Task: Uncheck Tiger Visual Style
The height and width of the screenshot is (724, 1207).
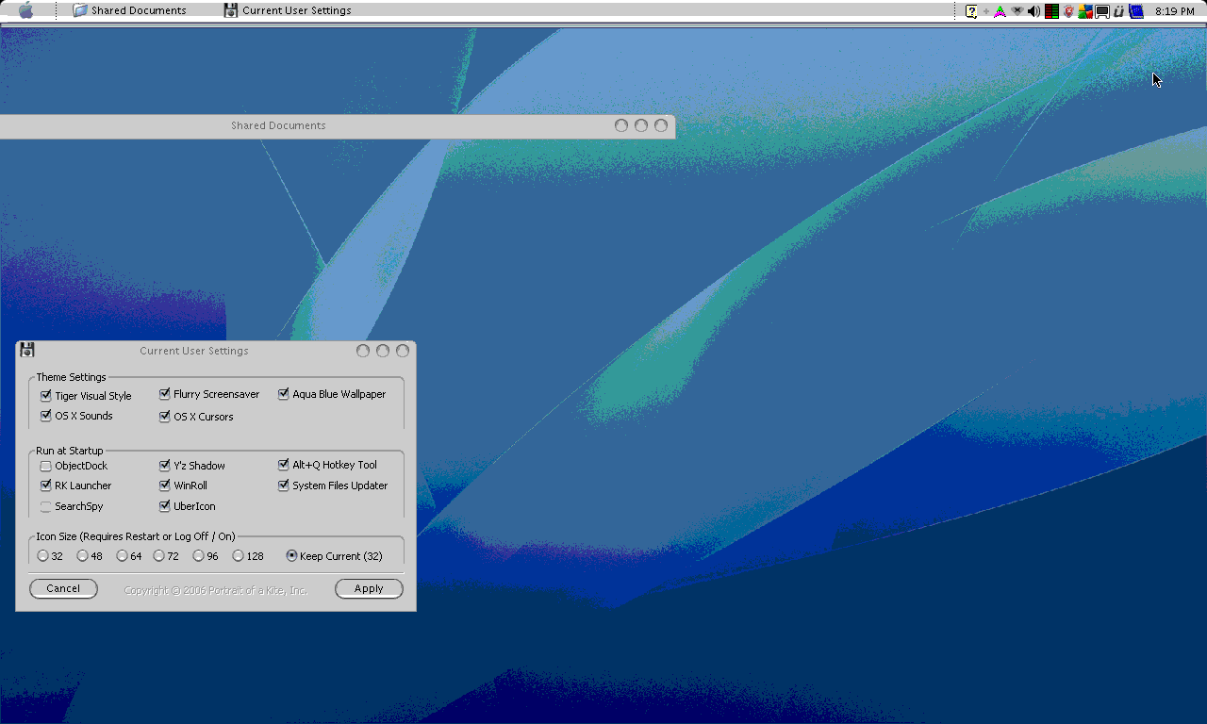Action: (x=46, y=396)
